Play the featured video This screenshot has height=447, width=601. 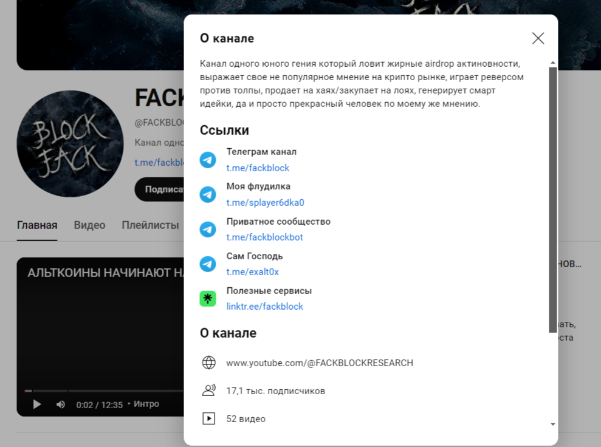point(37,404)
